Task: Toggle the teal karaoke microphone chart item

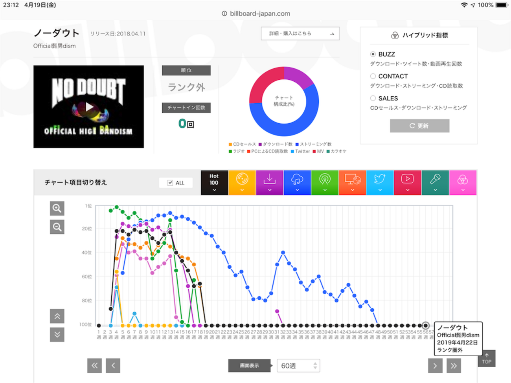Action: click(435, 183)
